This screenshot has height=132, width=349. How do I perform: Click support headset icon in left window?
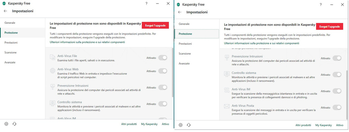coord(14,124)
